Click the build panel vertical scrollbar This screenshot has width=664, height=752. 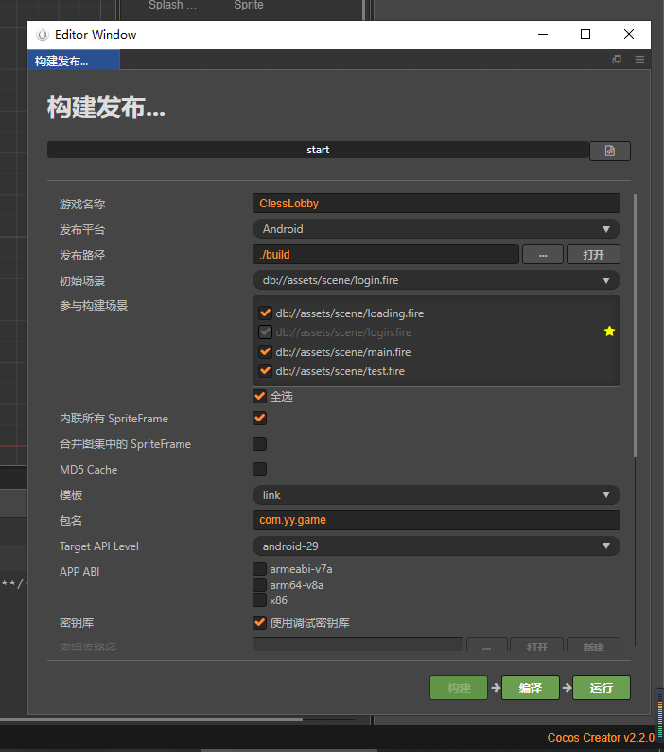pyautogui.click(x=636, y=325)
